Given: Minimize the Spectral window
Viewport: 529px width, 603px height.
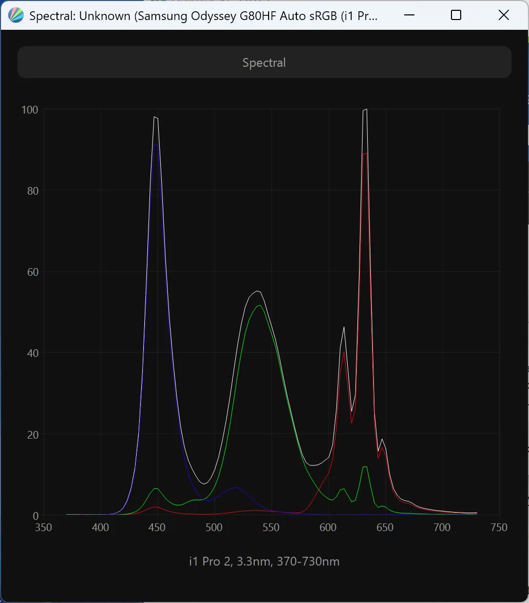Looking at the screenshot, I should point(409,15).
